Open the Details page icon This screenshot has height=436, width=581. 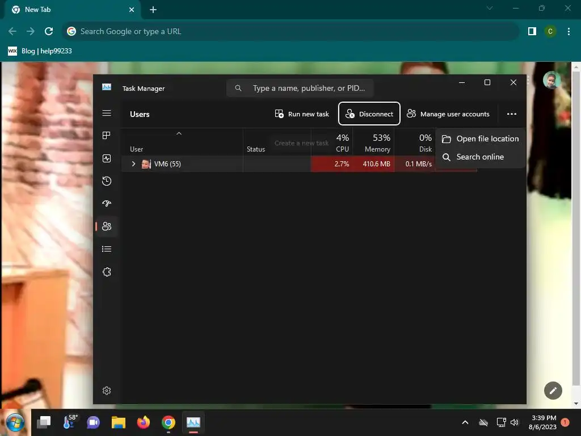(x=107, y=249)
